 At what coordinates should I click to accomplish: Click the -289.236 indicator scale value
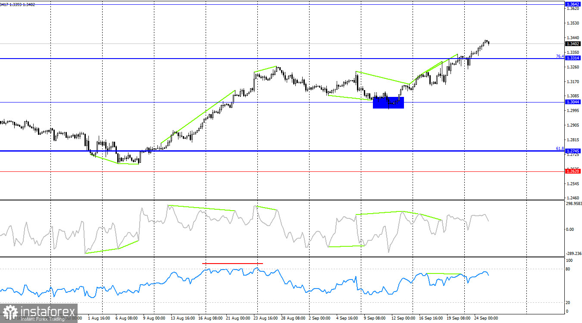[x=573, y=254]
